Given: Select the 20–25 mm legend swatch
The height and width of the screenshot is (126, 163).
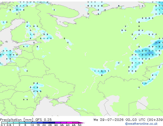Looking at the screenshot, I should click(46, 123).
